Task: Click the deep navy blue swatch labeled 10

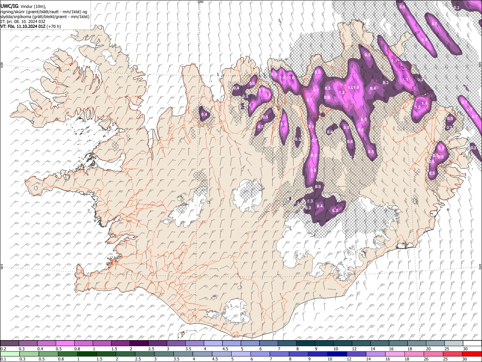Action: [337, 354]
